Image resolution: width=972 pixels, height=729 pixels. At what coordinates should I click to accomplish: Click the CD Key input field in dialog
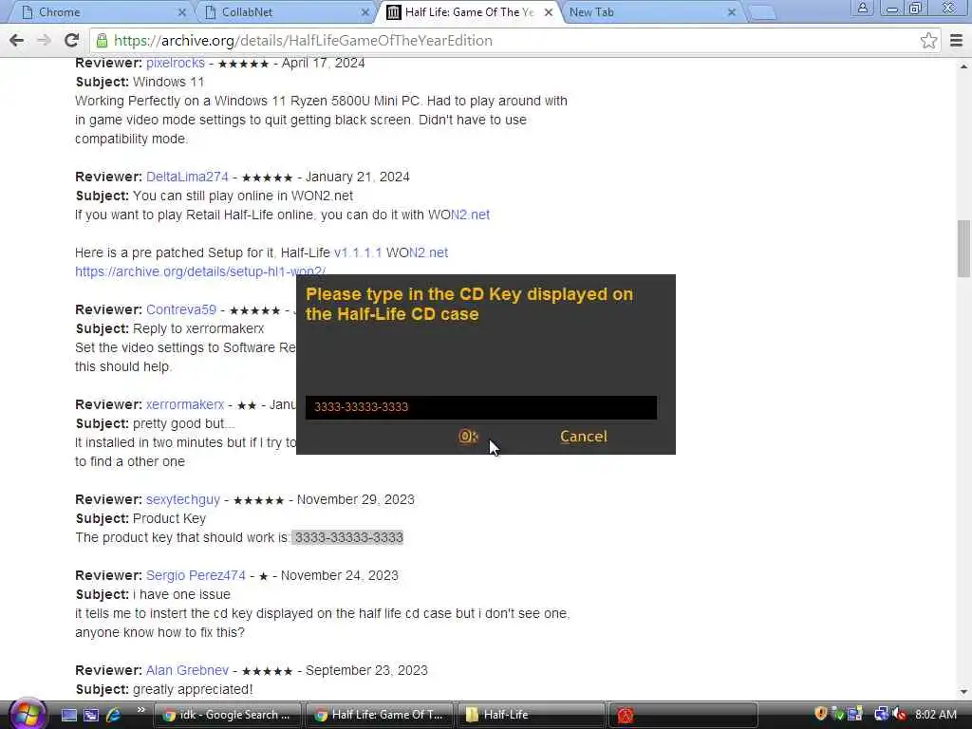[481, 407]
